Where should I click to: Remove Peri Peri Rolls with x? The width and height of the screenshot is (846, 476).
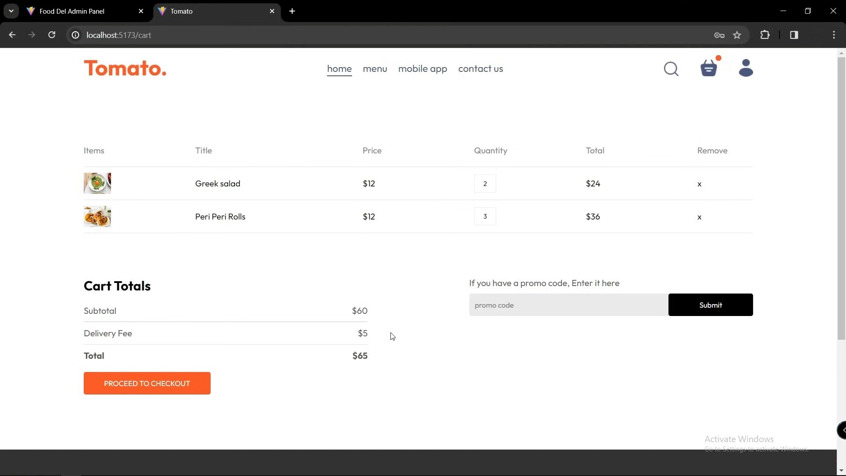699,217
